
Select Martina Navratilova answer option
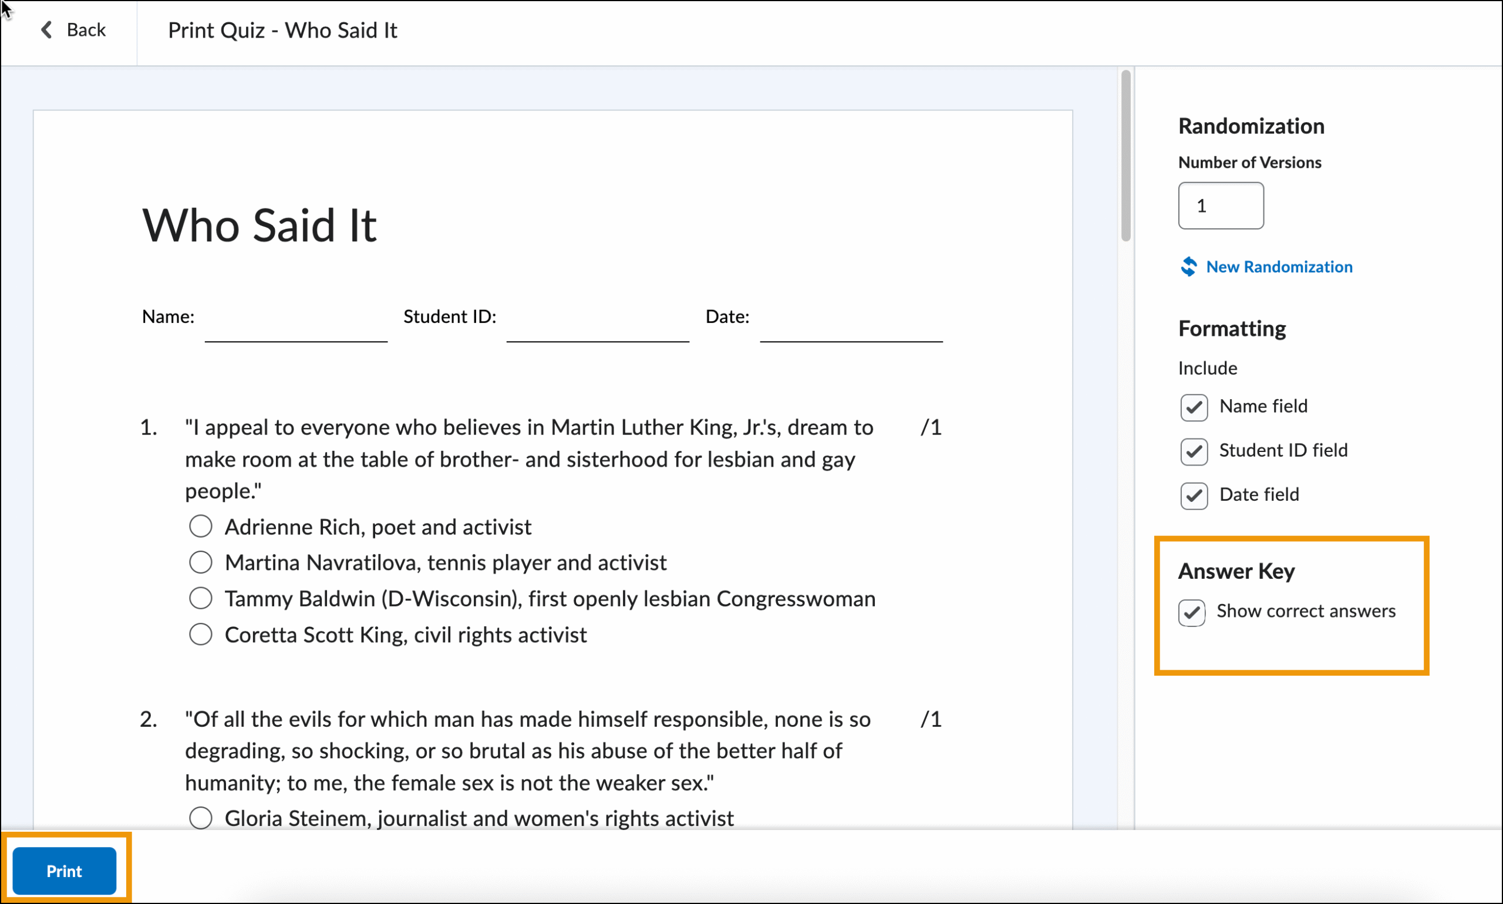[200, 562]
